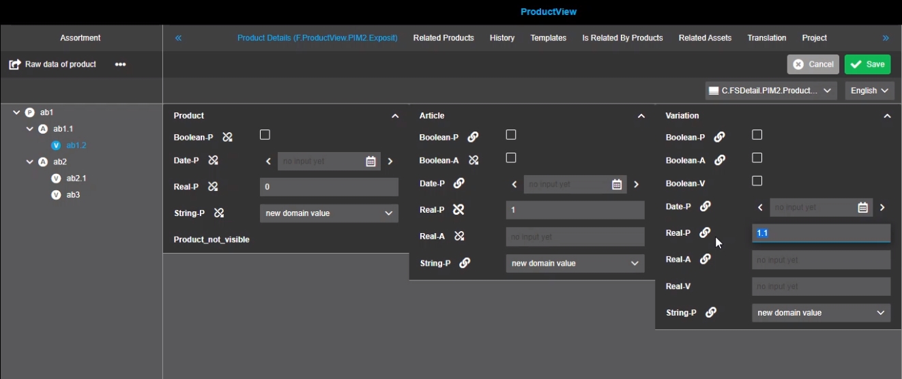Click the Raw data of product export icon
The image size is (902, 379).
click(x=15, y=64)
